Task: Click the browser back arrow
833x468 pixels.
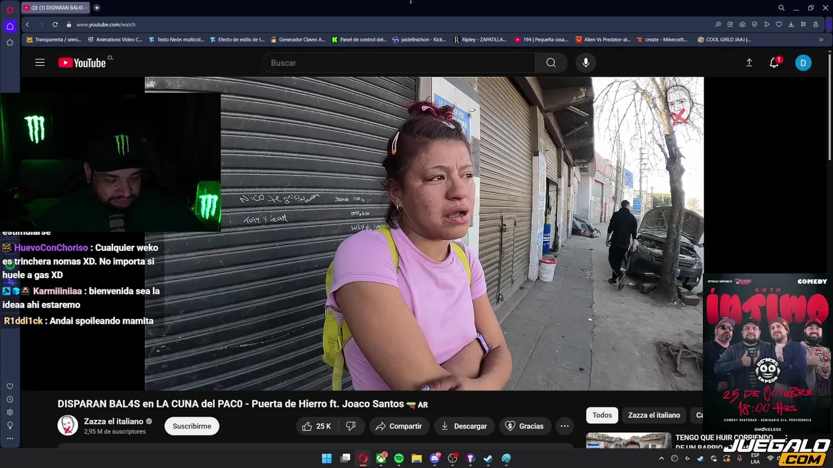Action: [27, 25]
